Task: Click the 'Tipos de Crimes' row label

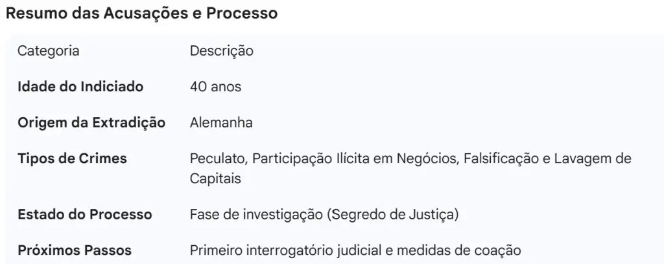Action: (x=72, y=159)
